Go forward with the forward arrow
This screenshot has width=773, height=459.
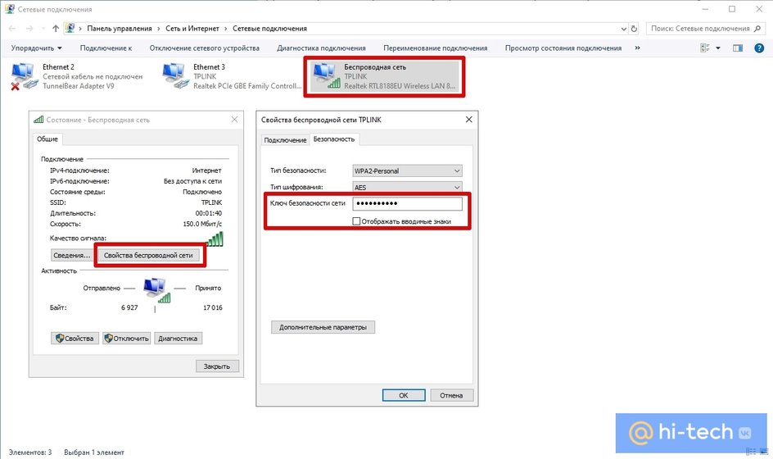(29, 29)
